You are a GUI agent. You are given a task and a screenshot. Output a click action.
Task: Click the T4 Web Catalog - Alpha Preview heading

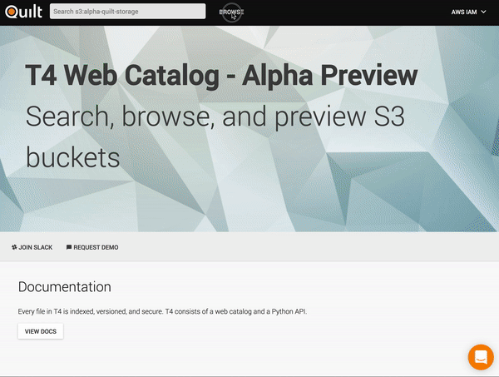(x=221, y=76)
